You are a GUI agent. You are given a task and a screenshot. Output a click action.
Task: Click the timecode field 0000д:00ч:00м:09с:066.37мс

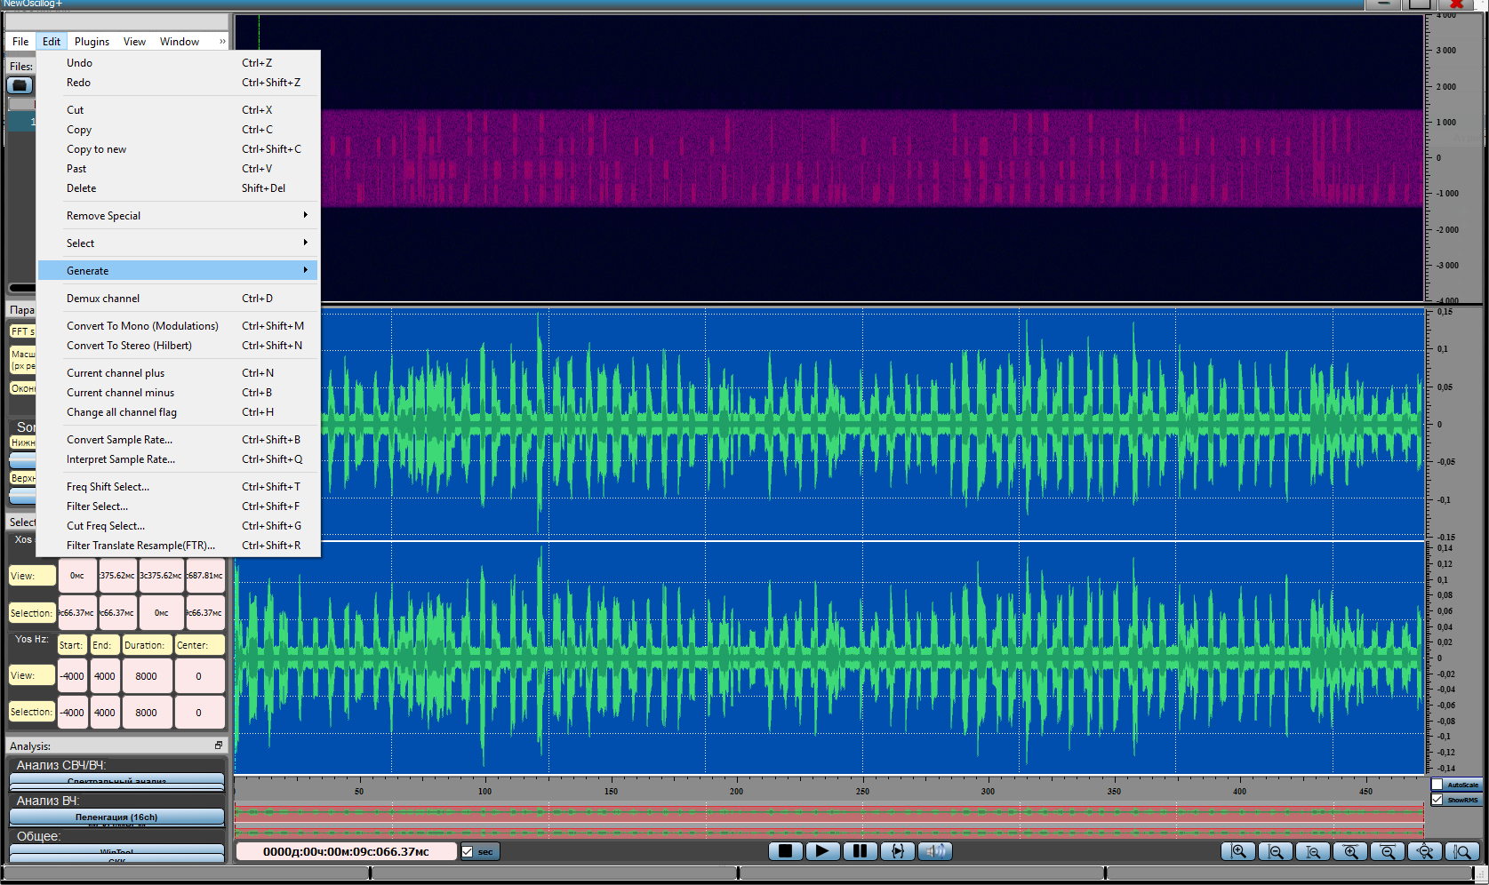[346, 851]
